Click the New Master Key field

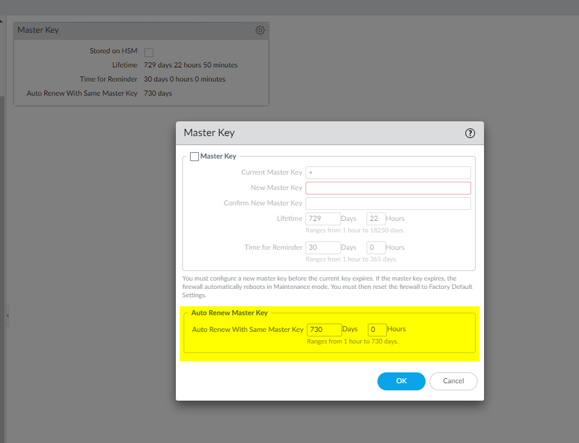pyautogui.click(x=388, y=188)
